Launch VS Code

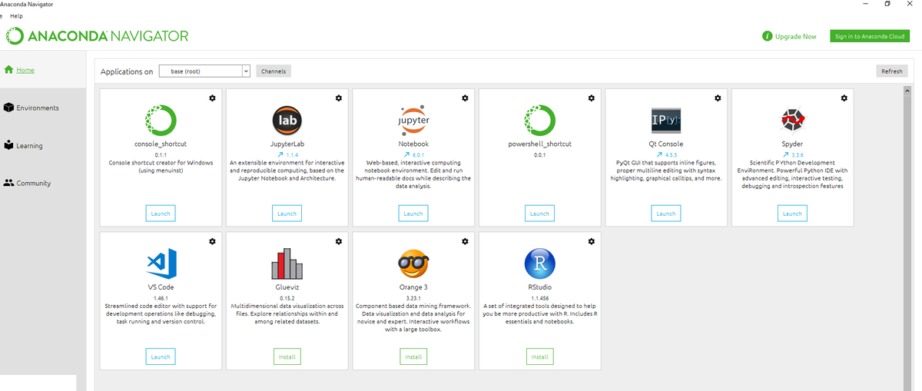[x=161, y=356]
